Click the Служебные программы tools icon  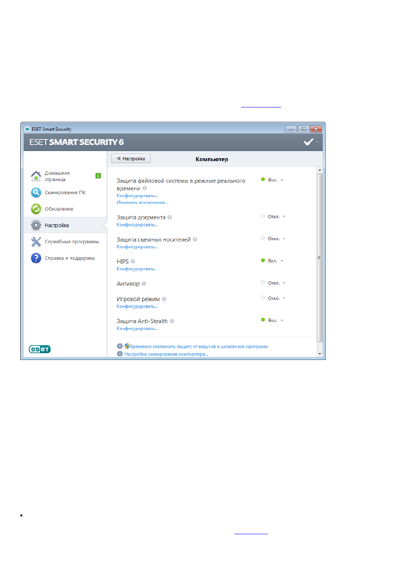tap(36, 242)
